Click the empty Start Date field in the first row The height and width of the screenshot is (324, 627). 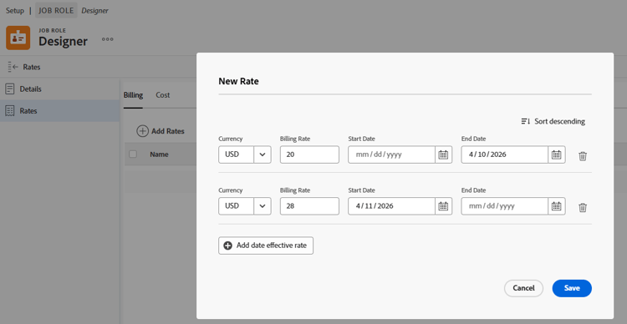(392, 154)
